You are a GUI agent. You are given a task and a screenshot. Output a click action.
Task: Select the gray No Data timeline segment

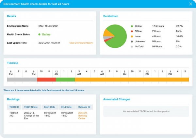[22, 80]
